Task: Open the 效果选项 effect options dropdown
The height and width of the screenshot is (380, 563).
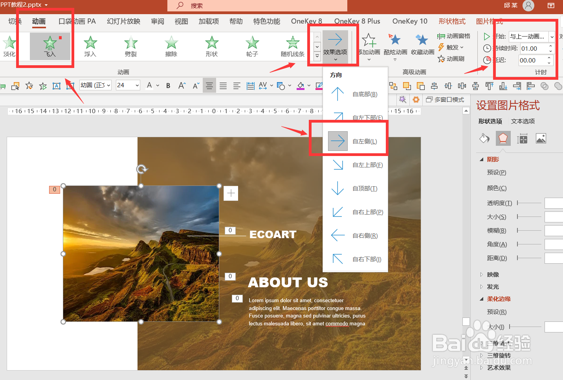Action: tap(335, 47)
